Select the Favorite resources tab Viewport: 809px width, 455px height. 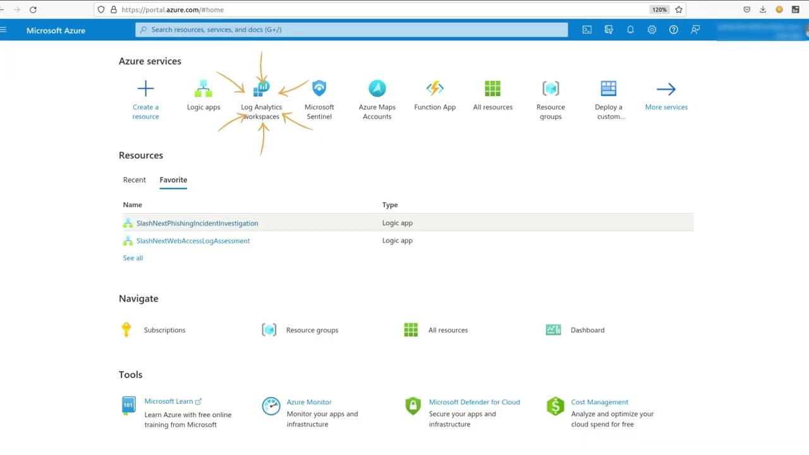(x=173, y=180)
